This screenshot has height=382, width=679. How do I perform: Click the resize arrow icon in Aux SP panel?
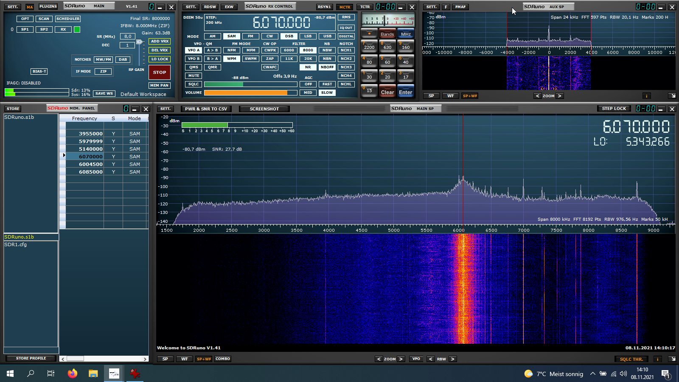(672, 96)
